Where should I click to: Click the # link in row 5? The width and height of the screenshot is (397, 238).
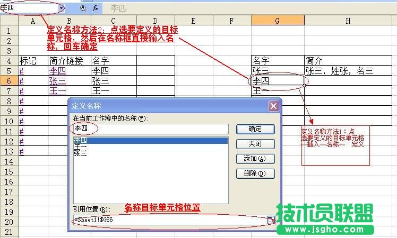click(22, 71)
